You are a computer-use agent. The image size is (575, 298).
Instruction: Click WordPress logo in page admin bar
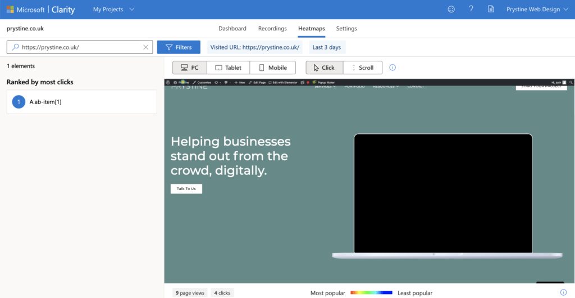coord(167,83)
